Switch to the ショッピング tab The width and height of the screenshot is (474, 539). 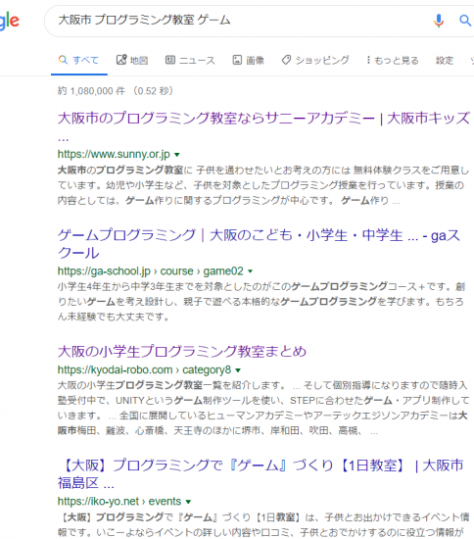[x=315, y=60]
